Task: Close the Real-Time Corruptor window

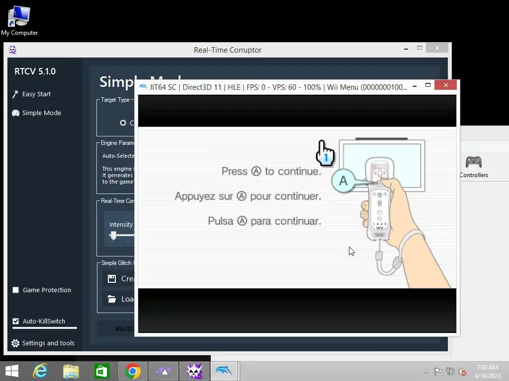Action: (437, 48)
